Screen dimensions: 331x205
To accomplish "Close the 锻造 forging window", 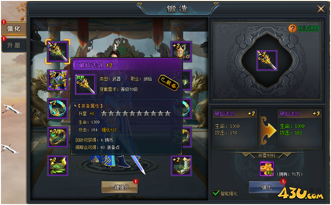I will [x=321, y=9].
